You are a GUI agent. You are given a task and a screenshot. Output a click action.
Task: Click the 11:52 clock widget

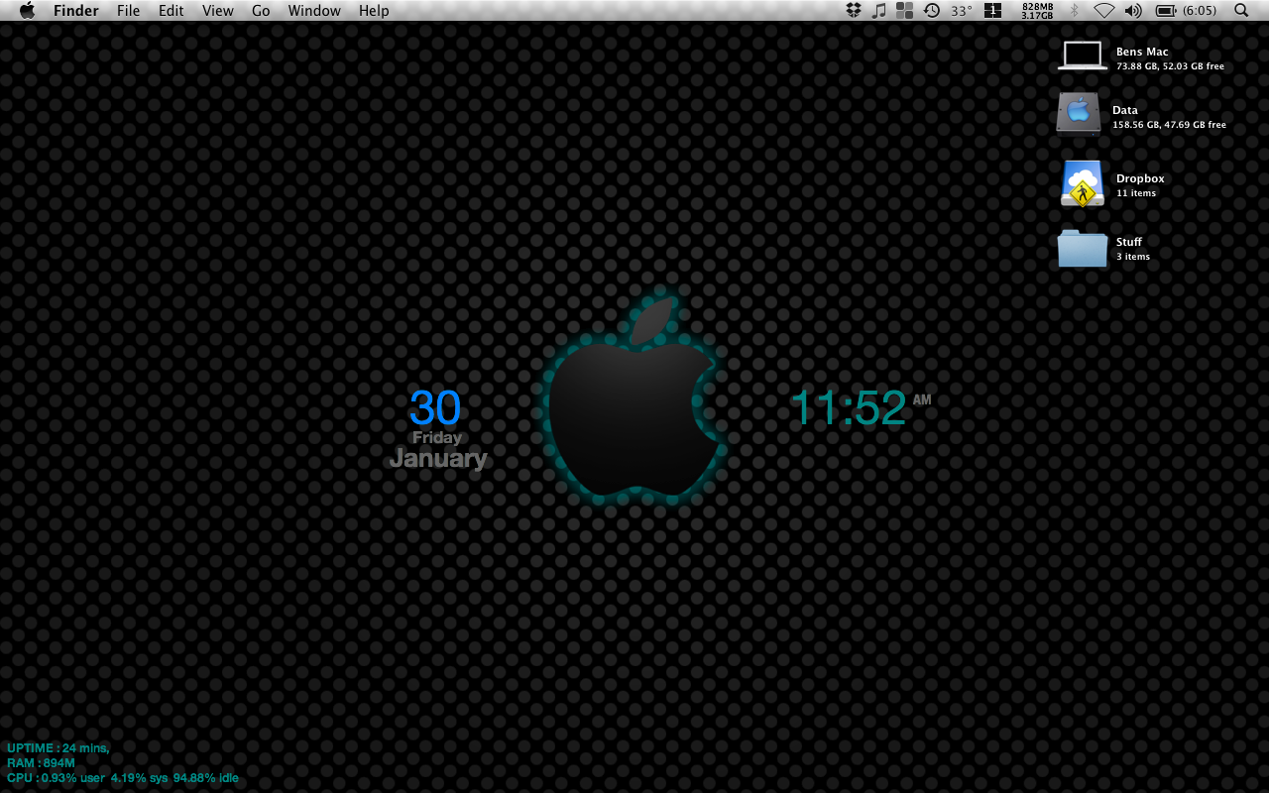pos(848,407)
